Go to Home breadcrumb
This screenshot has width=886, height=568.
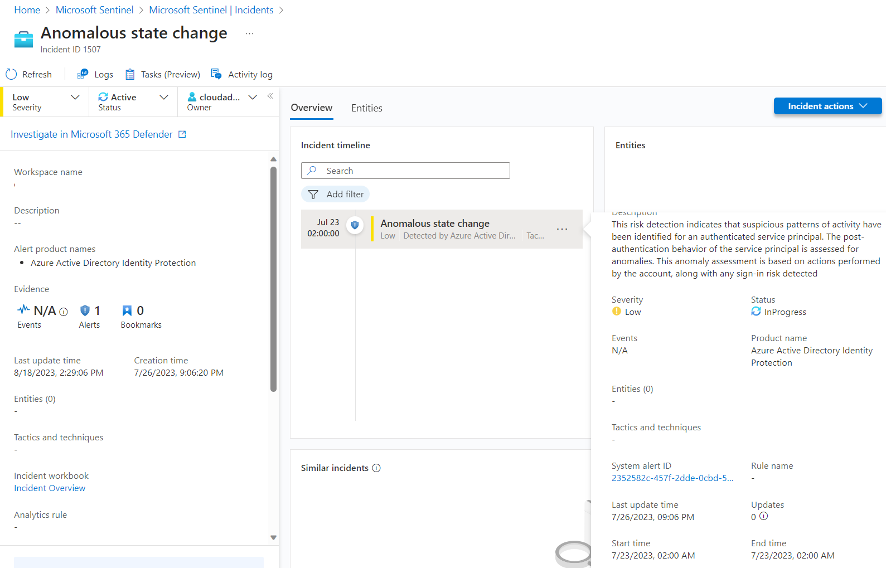tap(27, 10)
